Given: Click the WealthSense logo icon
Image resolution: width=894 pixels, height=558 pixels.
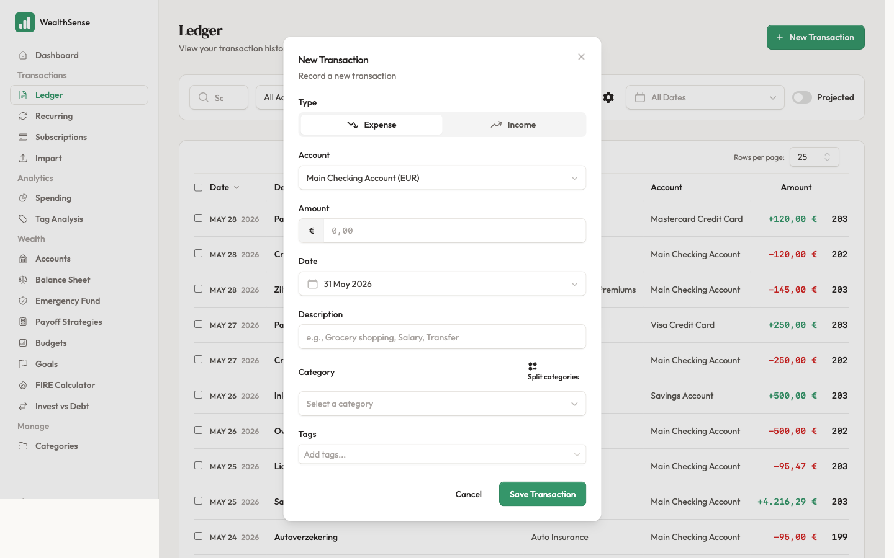Looking at the screenshot, I should [25, 22].
